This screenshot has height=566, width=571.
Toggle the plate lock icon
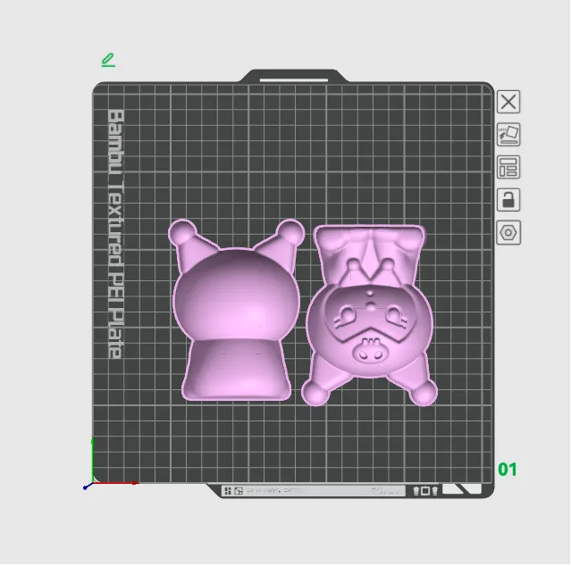point(508,200)
